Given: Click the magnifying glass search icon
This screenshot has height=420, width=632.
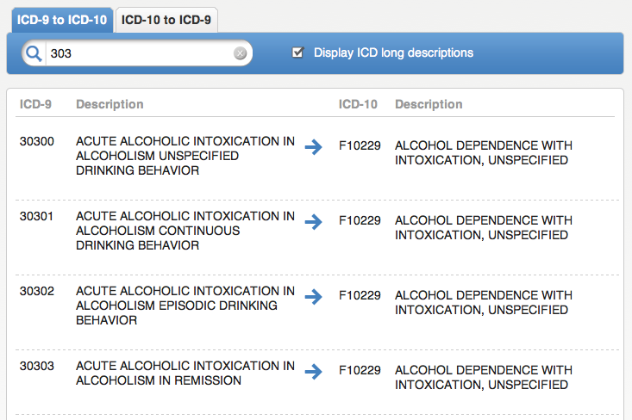Looking at the screenshot, I should 34,53.
